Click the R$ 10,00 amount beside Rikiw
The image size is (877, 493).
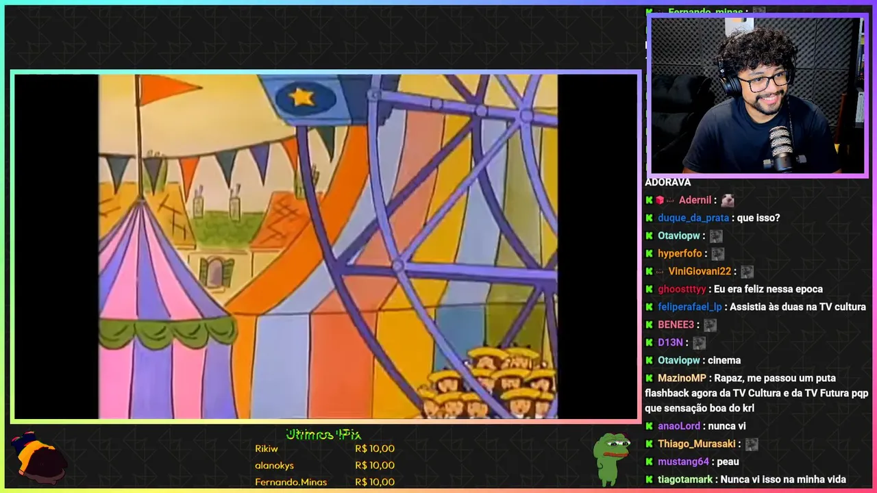(x=375, y=448)
